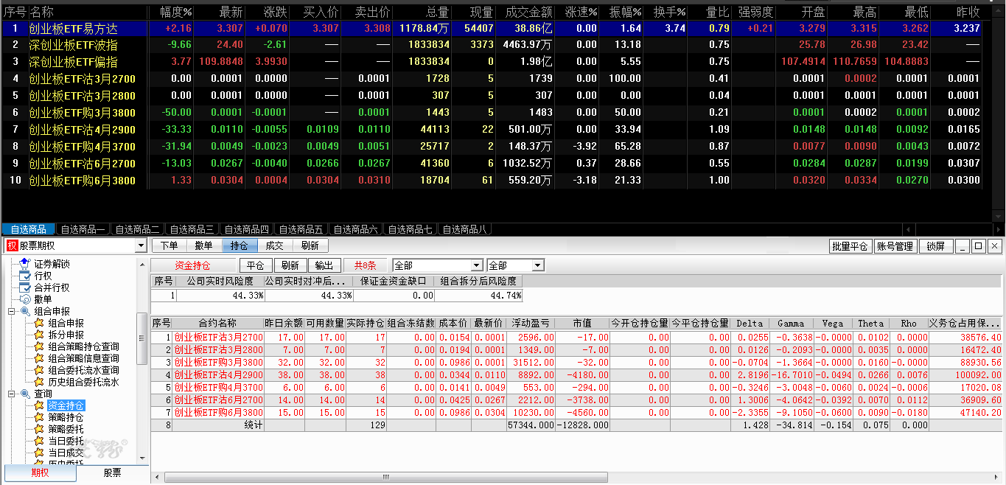This screenshot has height=485, width=1006.
Task: Click the 成交金额 column header
Action: [529, 13]
